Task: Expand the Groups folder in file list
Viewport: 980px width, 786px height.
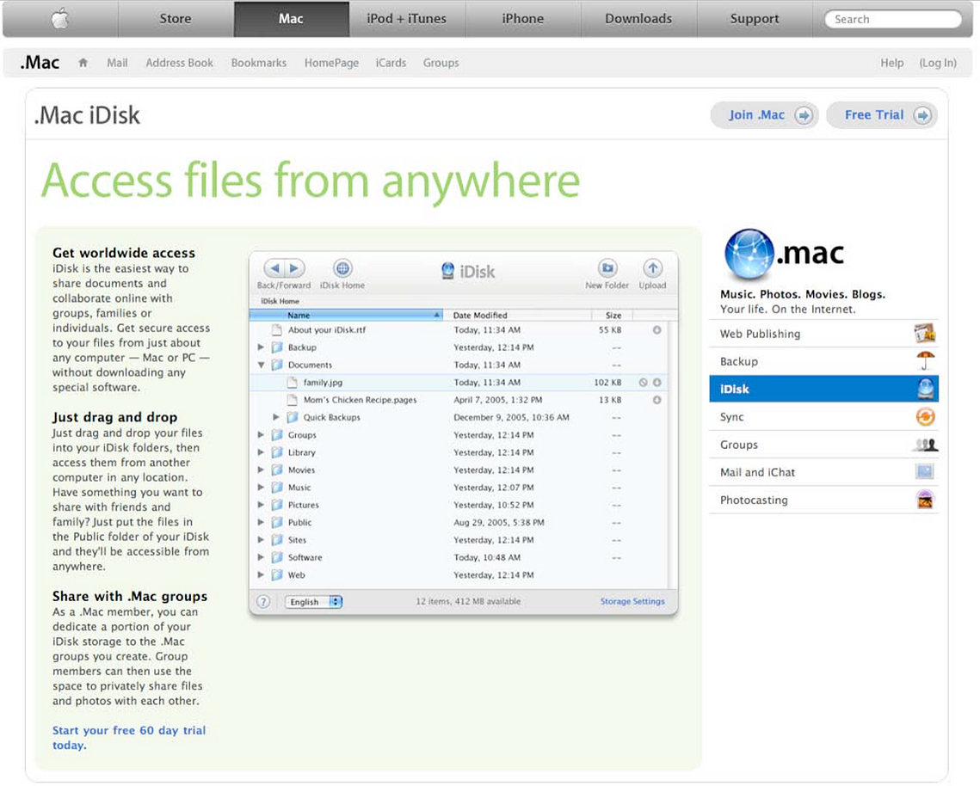Action: point(262,434)
